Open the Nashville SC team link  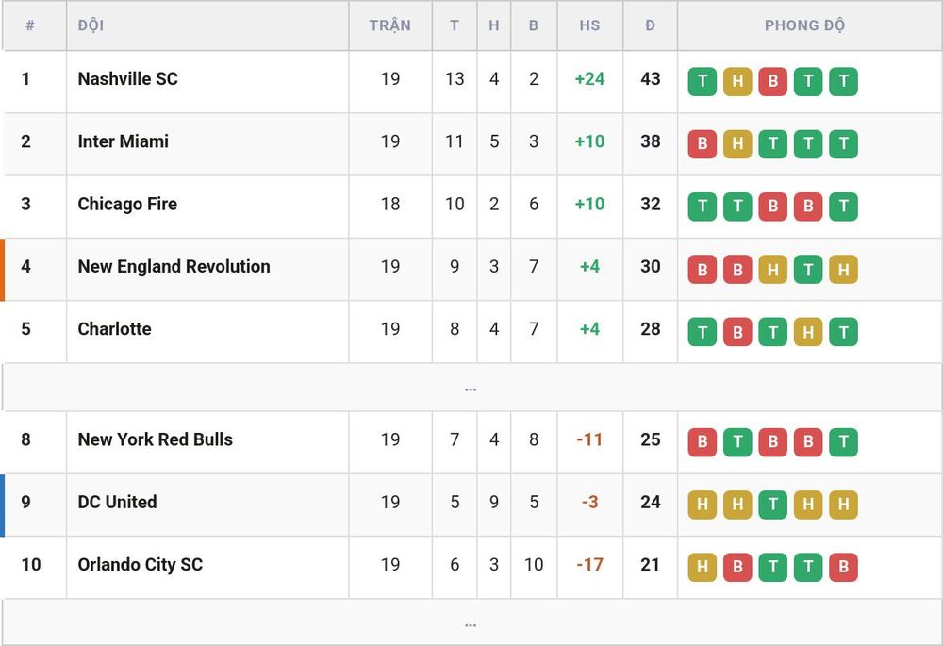(127, 79)
